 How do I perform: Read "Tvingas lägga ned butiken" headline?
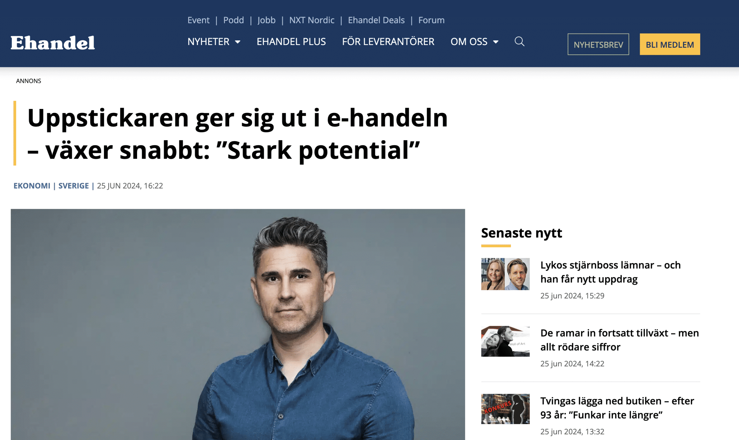coord(617,408)
